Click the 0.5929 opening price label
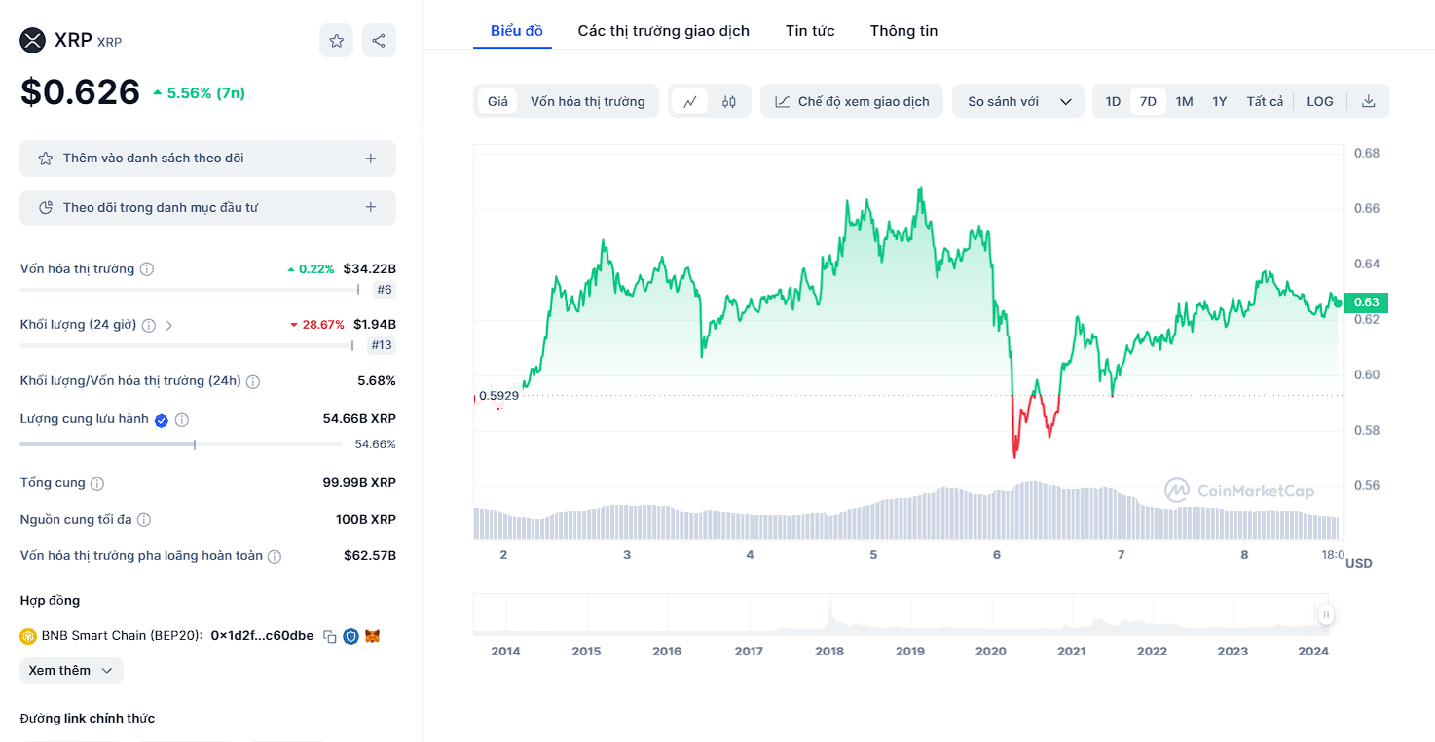 [497, 396]
